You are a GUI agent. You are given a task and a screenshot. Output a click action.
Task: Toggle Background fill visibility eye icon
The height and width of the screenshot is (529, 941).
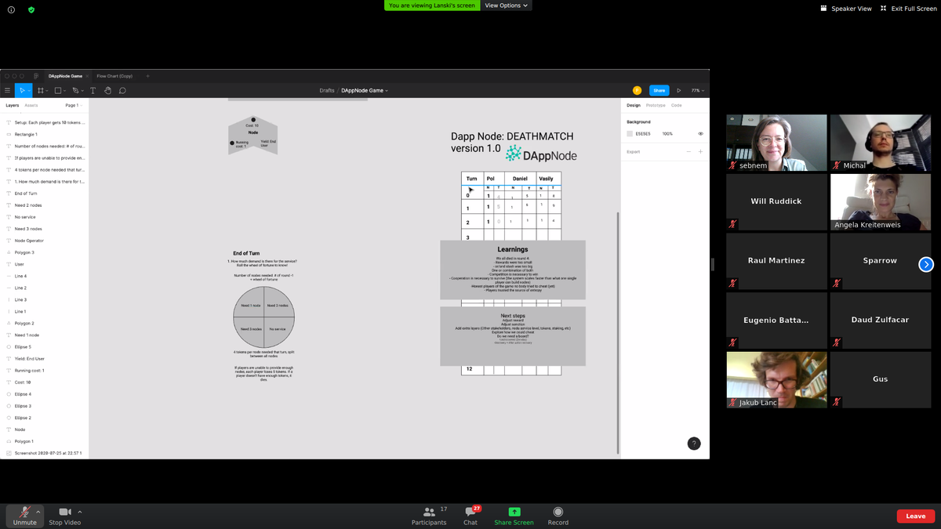pos(700,134)
